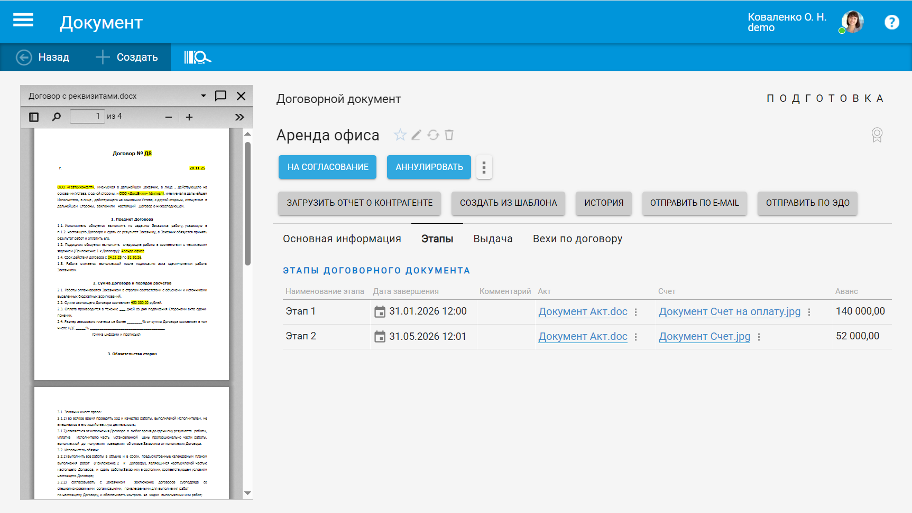Open Документ Счет на оплату.jpg link
Viewport: 912px width, 513px height.
(729, 312)
